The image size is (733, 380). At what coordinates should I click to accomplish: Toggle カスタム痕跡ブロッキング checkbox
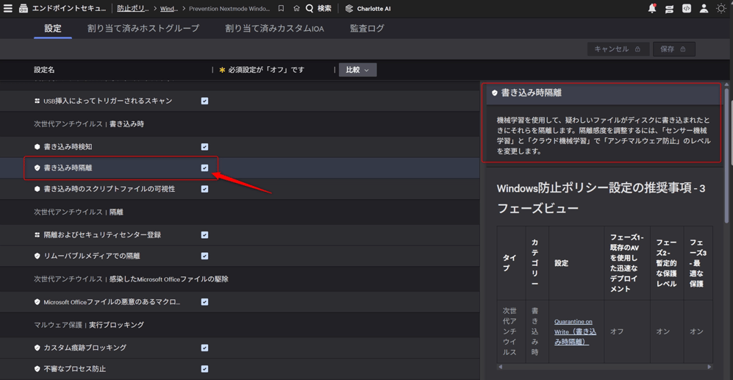point(204,348)
